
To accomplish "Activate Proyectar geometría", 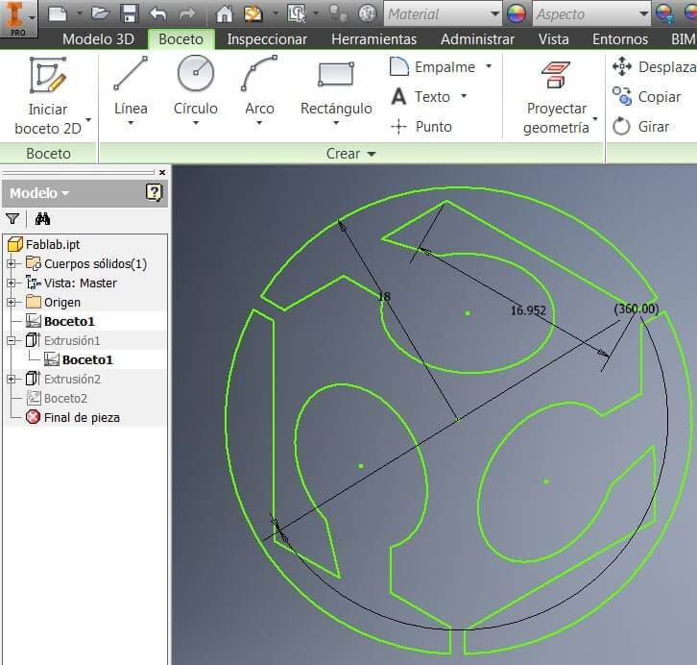I will [556, 97].
